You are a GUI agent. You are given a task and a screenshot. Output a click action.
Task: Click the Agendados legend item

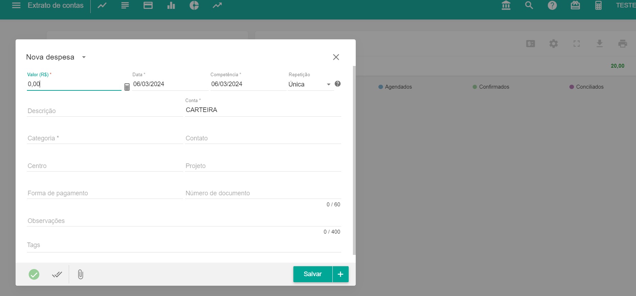(x=395, y=87)
